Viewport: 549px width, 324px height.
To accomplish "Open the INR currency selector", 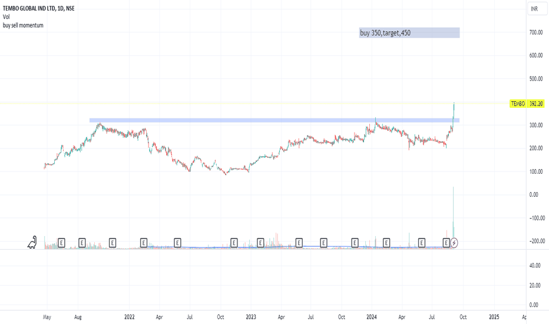I will pyautogui.click(x=537, y=9).
